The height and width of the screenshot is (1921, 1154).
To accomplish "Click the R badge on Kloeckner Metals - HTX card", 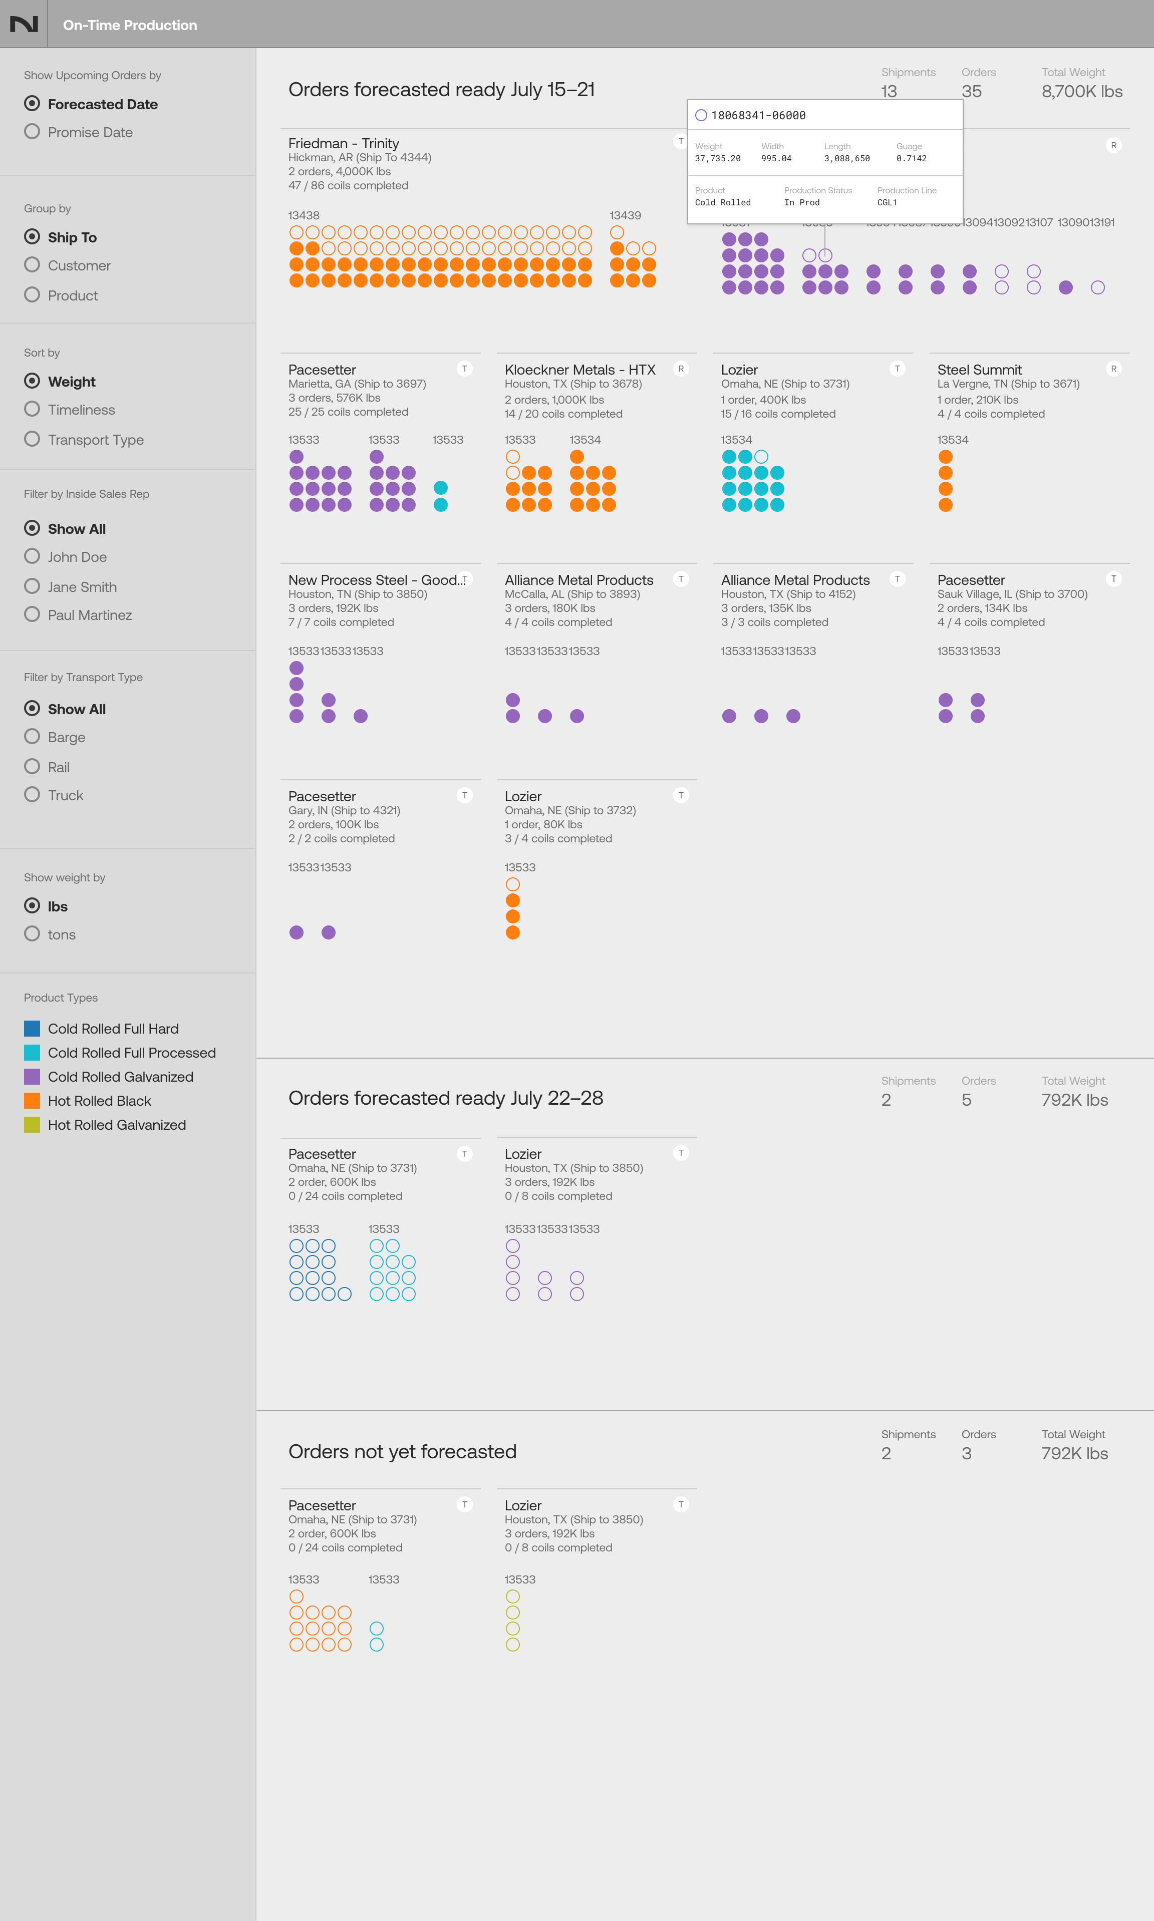I will pos(680,369).
